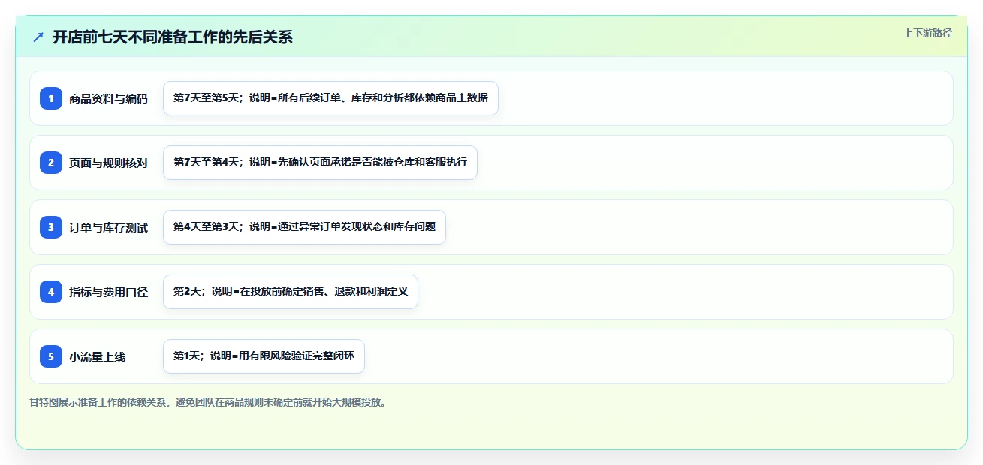983x465 pixels.
Task: Select the 商品资料与编码 step label
Action: click(108, 98)
